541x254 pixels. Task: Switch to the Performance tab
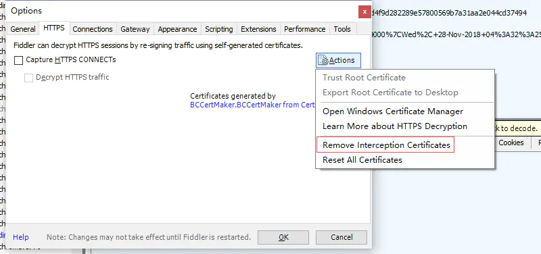(305, 29)
